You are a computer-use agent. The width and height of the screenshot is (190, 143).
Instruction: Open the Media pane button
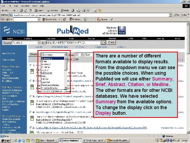coord(65,11)
